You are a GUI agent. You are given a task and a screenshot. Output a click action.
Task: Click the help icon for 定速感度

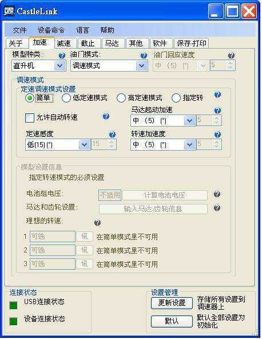click(x=112, y=135)
